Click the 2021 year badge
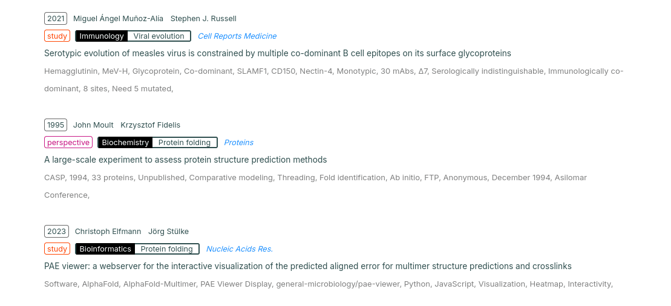The image size is (671, 306). (x=56, y=19)
